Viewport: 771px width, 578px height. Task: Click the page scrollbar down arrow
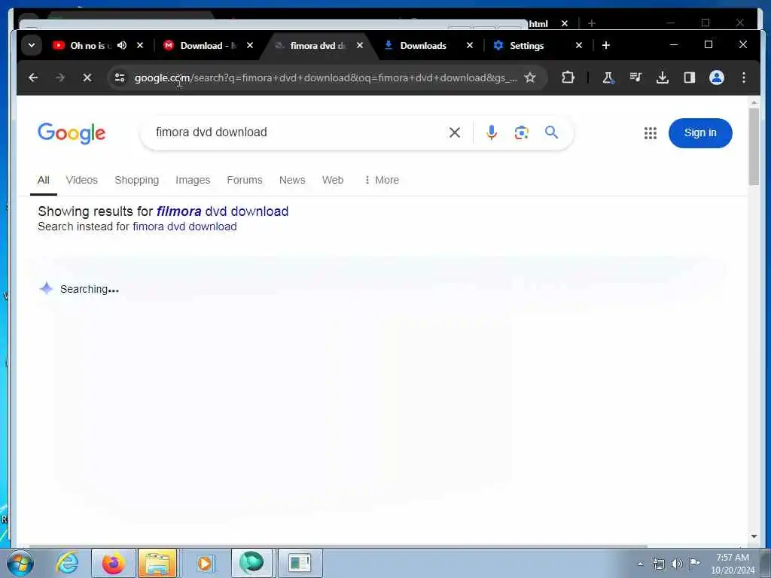click(x=754, y=537)
